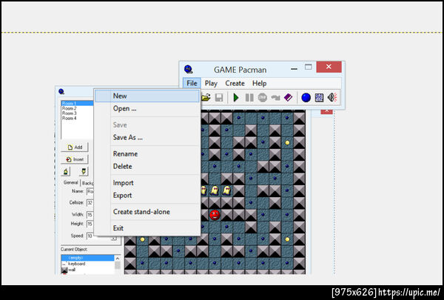Maximize the GAME Pacman window

(x=309, y=67)
